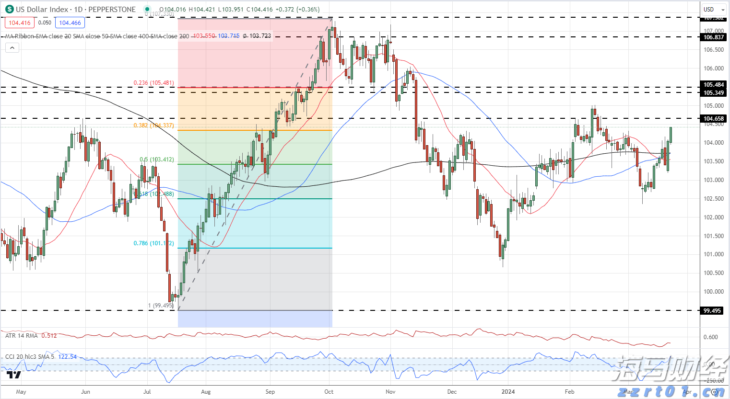Click the blue 104.466 buy price button

click(x=70, y=23)
